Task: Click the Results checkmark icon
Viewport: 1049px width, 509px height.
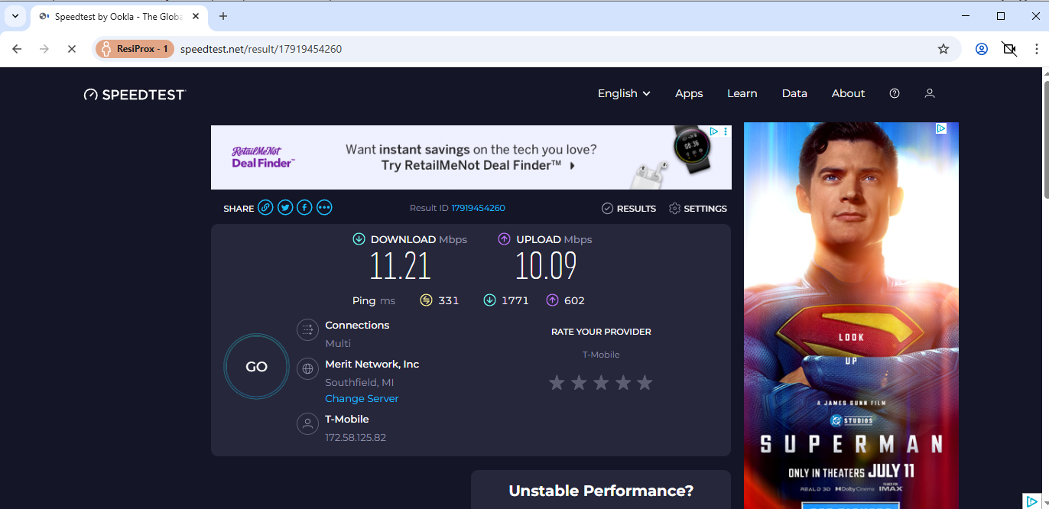Action: (607, 208)
